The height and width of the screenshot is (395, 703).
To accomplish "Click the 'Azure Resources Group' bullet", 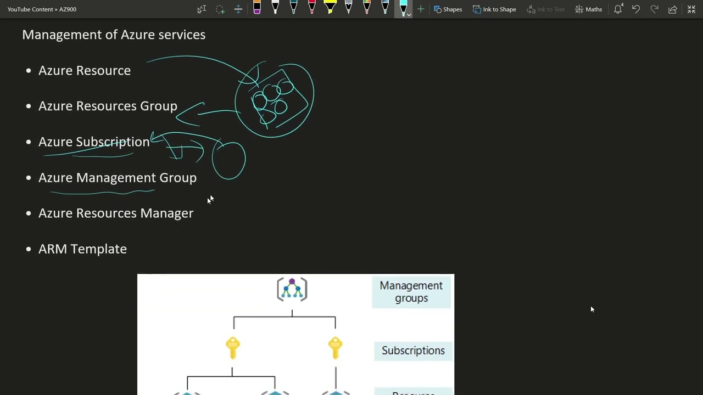I will point(108,106).
